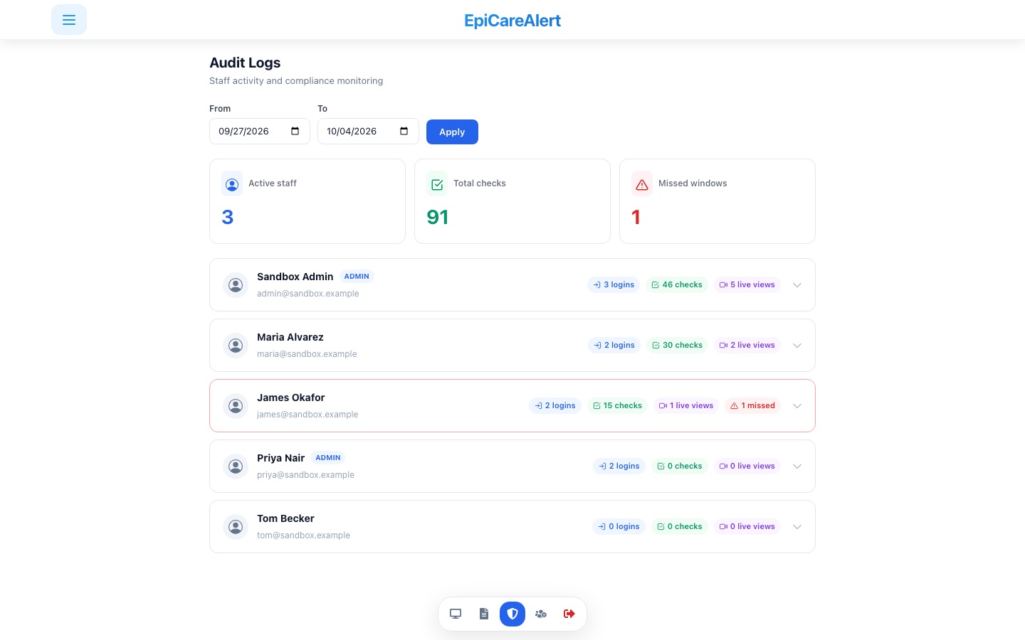Click Tom Becker's 0 live views badge
This screenshot has width=1025, height=640.
click(747, 526)
